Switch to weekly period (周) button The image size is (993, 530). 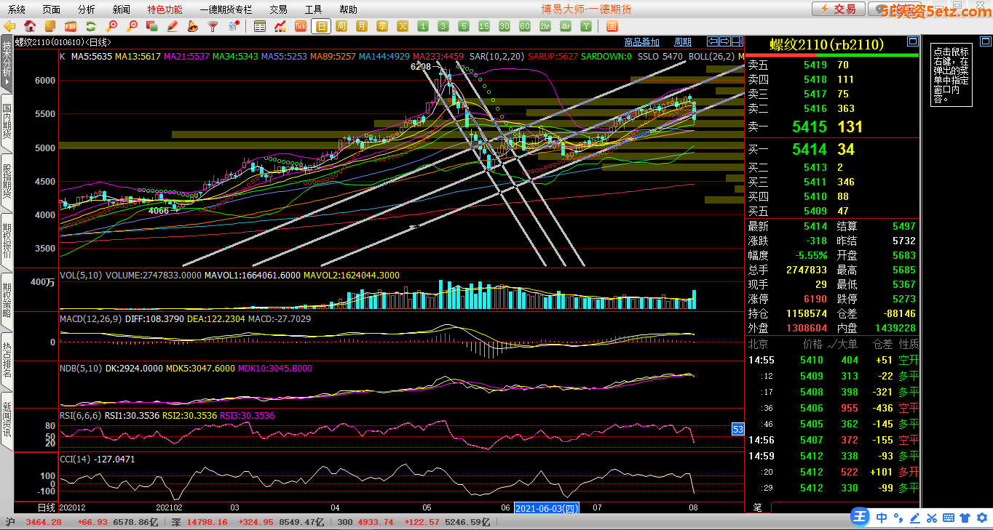click(341, 26)
